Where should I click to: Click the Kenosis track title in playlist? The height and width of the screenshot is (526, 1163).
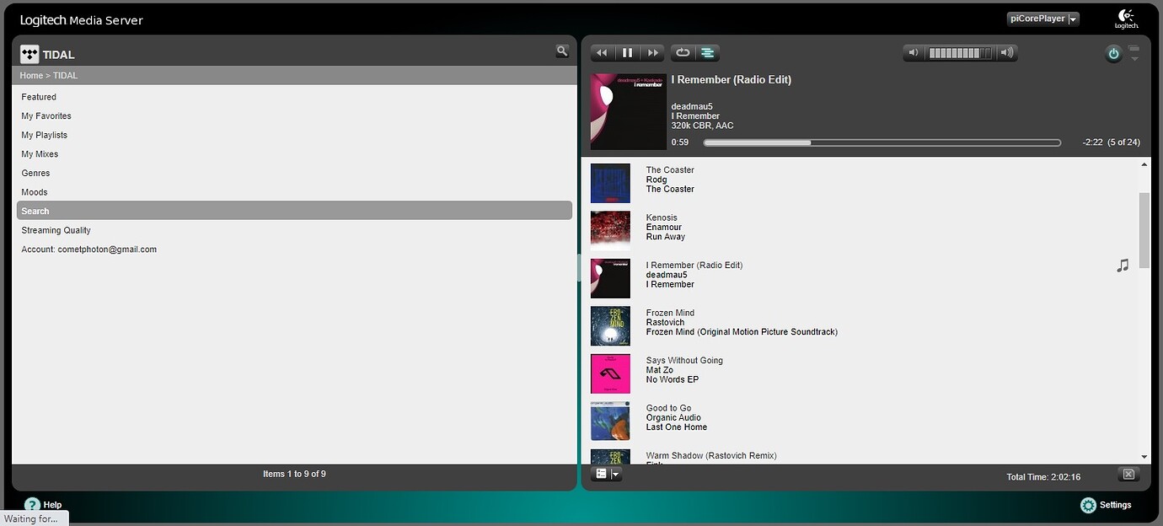(662, 217)
